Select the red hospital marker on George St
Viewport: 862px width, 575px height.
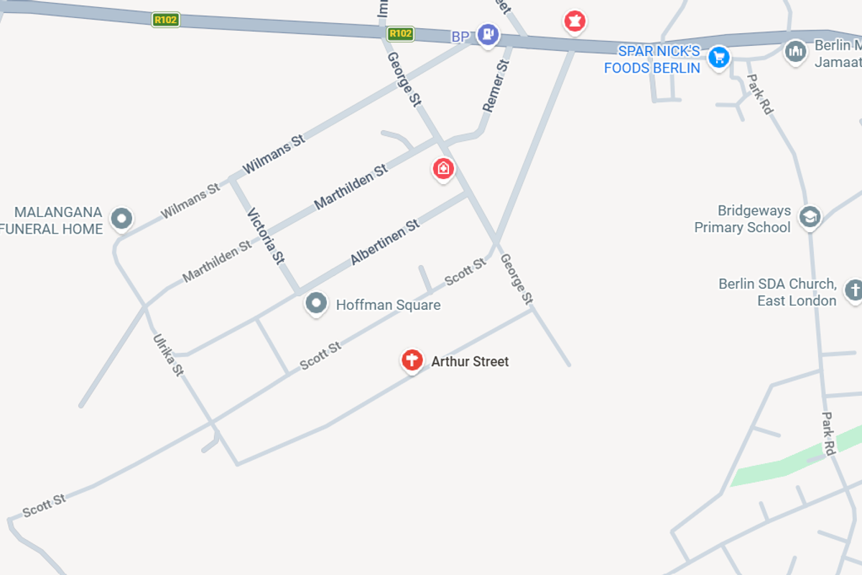click(x=443, y=169)
